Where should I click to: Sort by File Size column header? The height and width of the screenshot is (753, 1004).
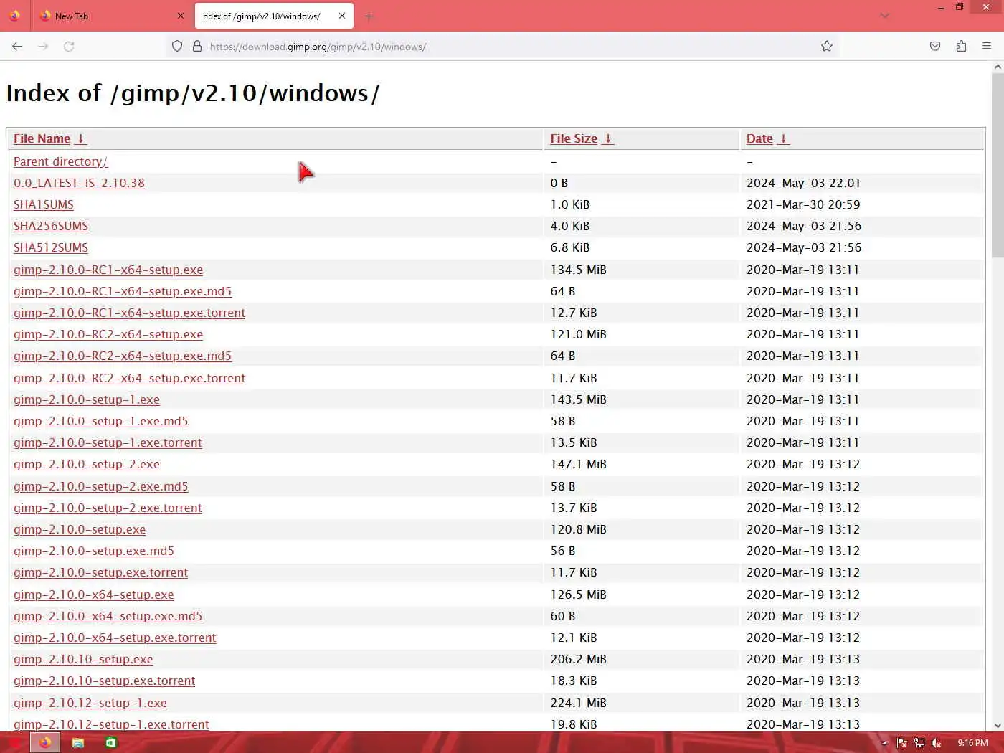click(574, 138)
